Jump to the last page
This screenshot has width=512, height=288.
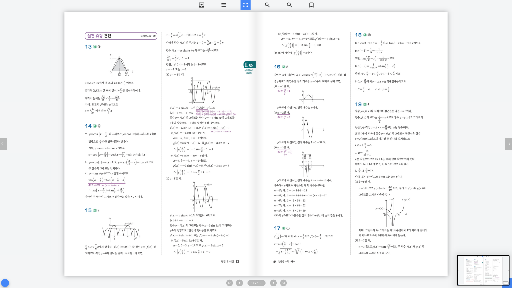(284, 283)
